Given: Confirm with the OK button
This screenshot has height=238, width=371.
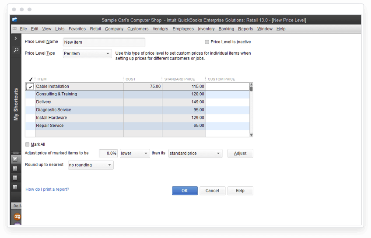Looking at the screenshot, I should tap(185, 191).
